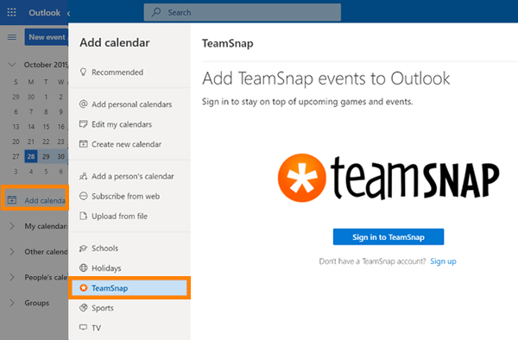Open the Schools calendar category

(x=129, y=248)
